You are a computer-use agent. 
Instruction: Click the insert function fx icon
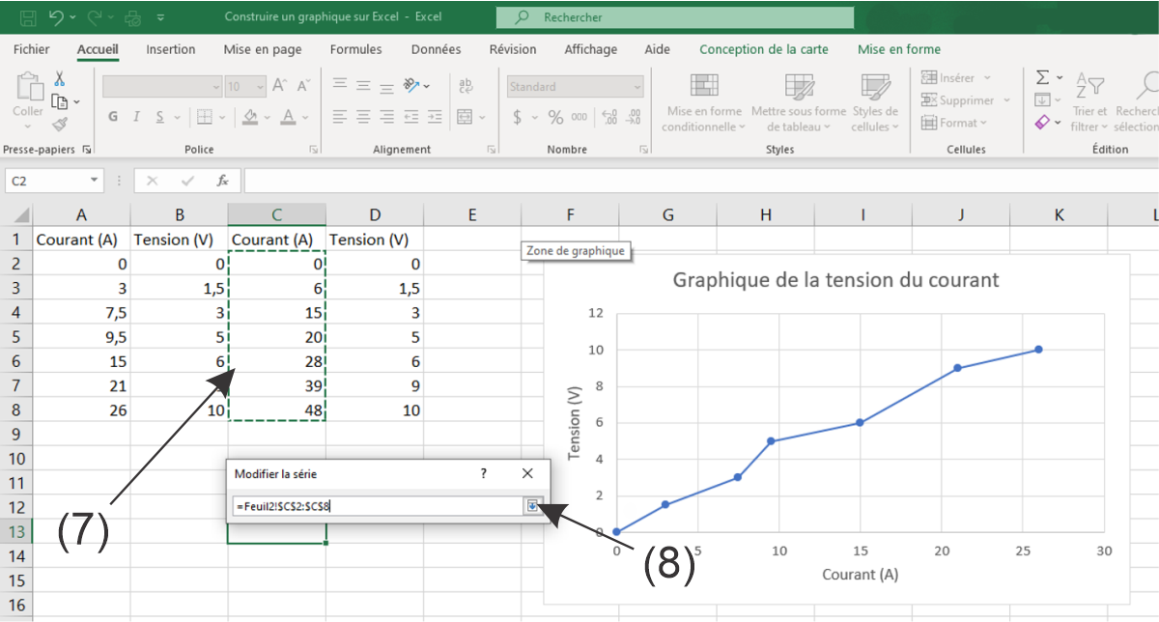pyautogui.click(x=222, y=181)
